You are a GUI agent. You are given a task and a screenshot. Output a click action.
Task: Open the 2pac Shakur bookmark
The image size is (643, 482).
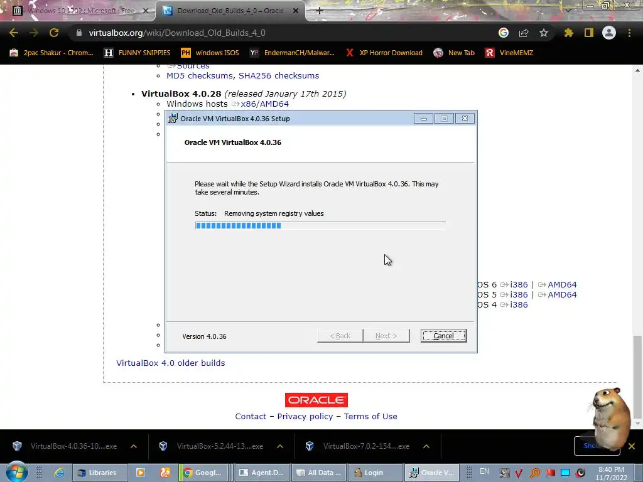coord(52,53)
